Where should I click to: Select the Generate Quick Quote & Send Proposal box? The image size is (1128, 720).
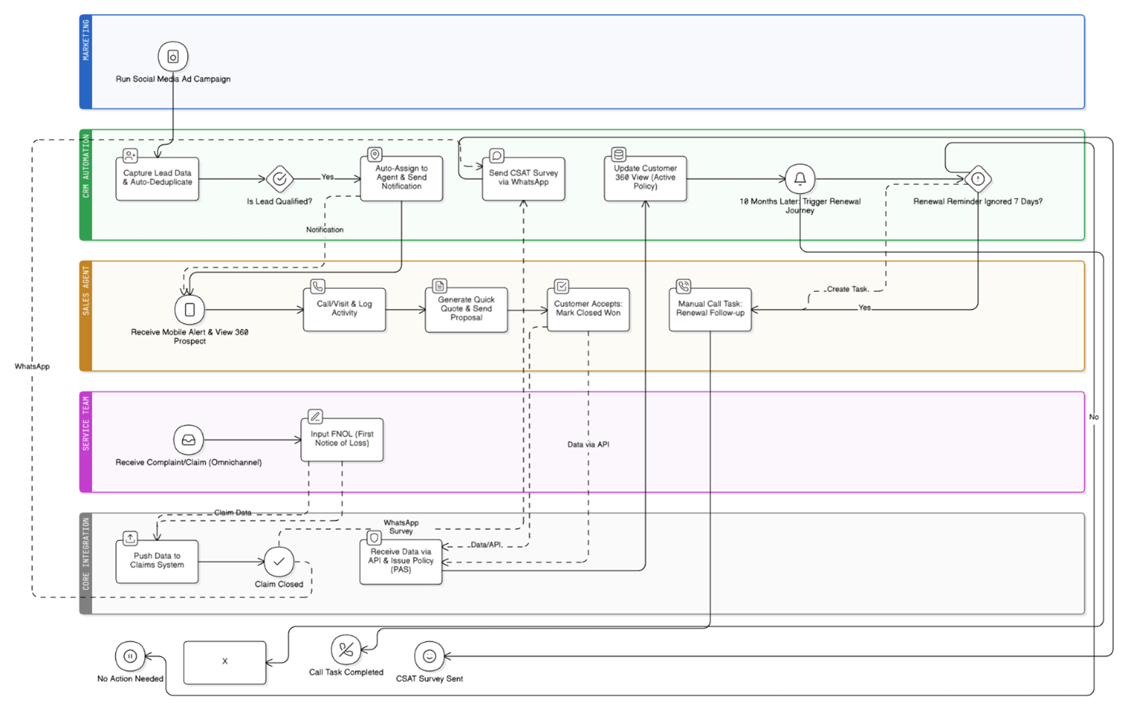point(466,309)
